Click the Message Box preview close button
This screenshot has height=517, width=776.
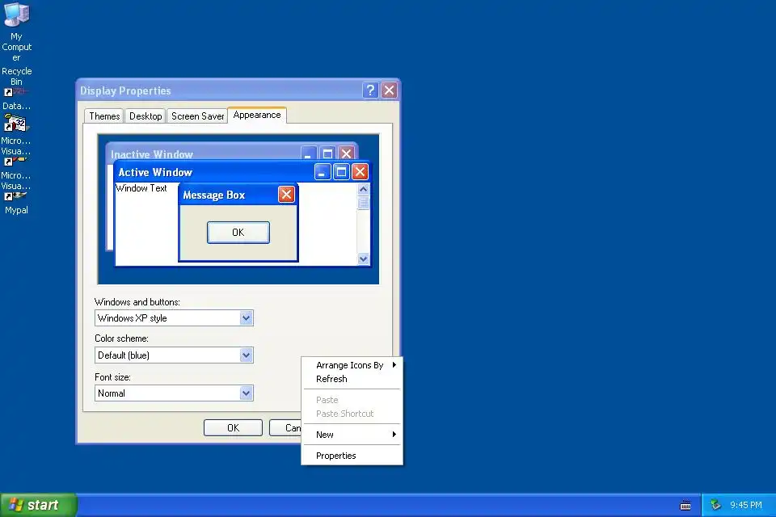point(286,195)
